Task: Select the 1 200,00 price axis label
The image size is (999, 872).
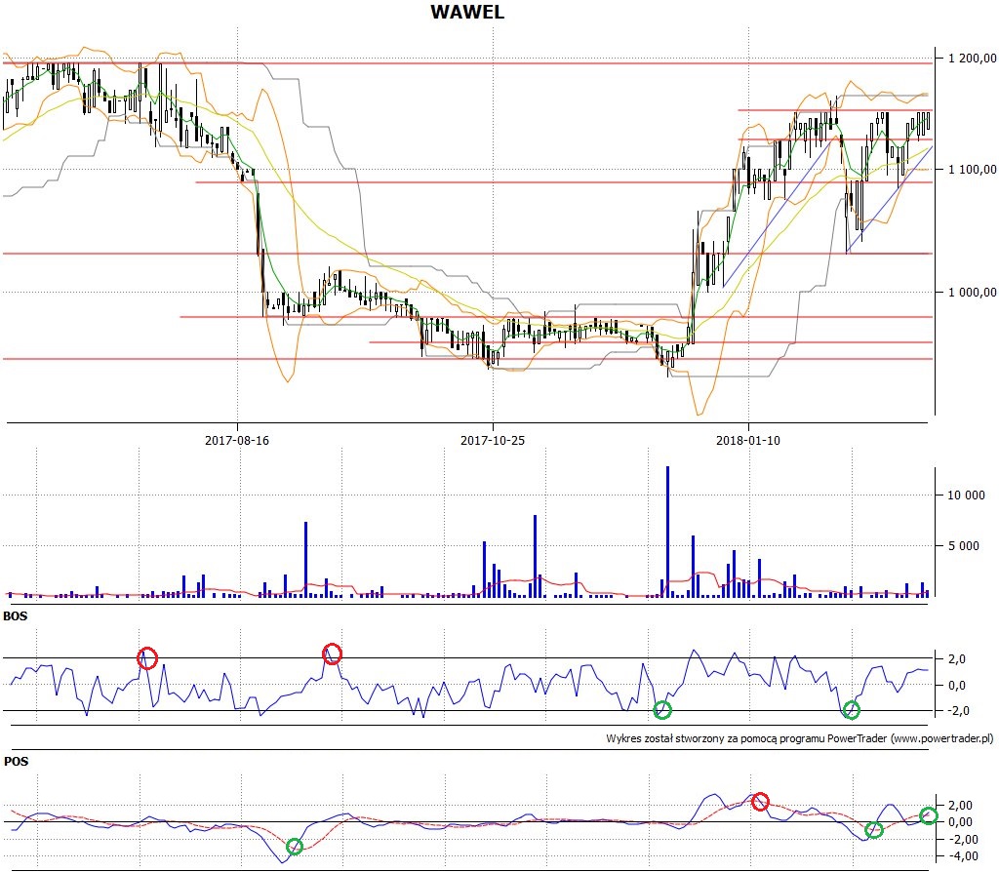Action: (x=971, y=58)
